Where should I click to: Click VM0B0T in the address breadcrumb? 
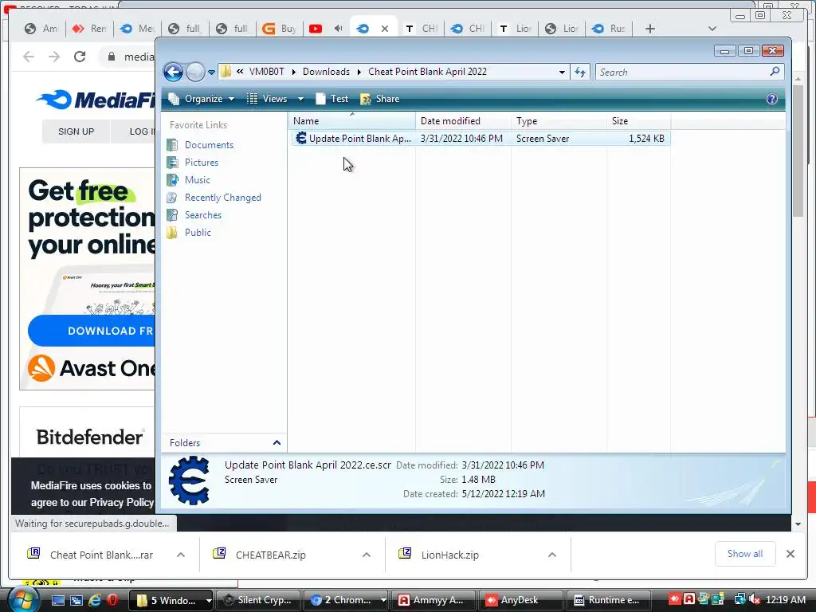266,72
